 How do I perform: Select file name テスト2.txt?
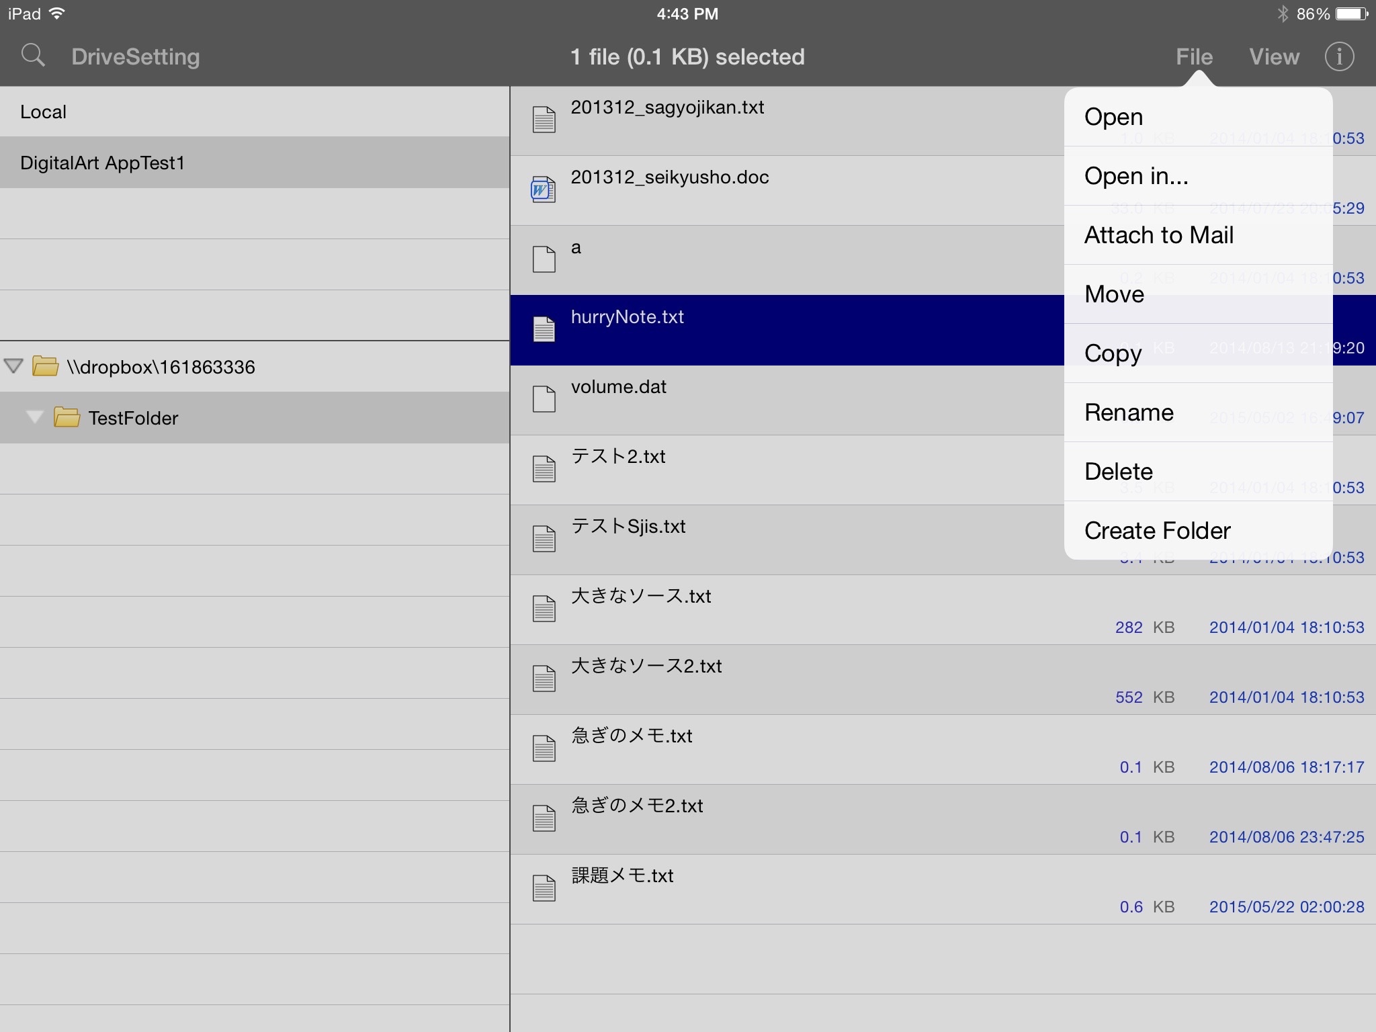pos(618,457)
